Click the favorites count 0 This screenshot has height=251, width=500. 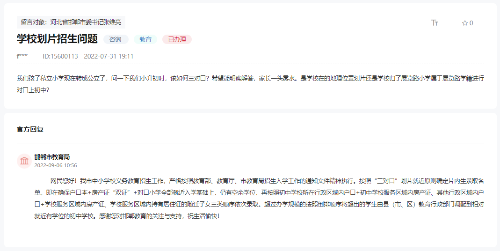[x=471, y=23]
